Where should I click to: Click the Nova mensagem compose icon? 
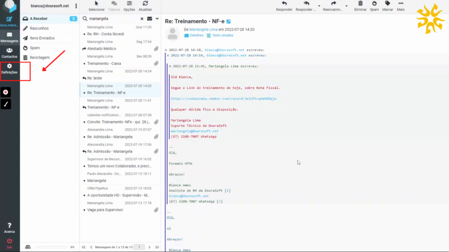(x=9, y=20)
